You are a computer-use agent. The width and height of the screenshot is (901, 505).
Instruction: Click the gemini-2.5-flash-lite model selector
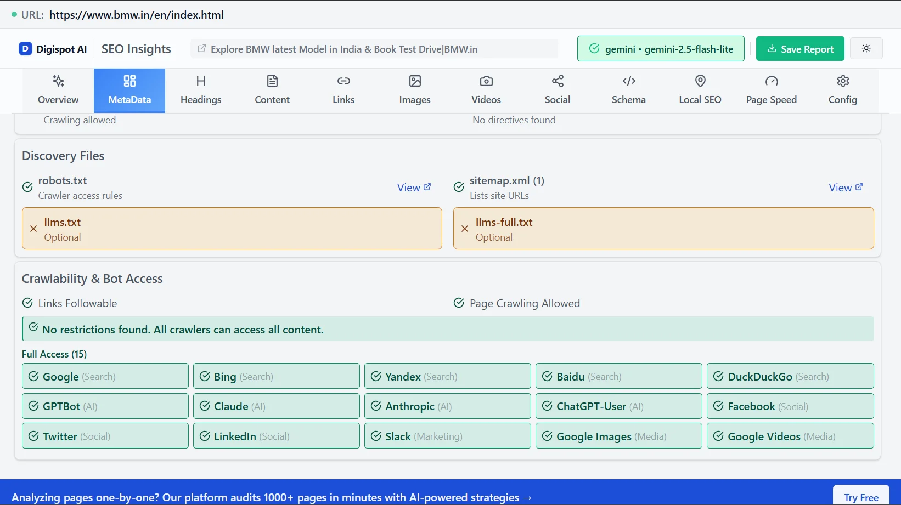(x=661, y=49)
